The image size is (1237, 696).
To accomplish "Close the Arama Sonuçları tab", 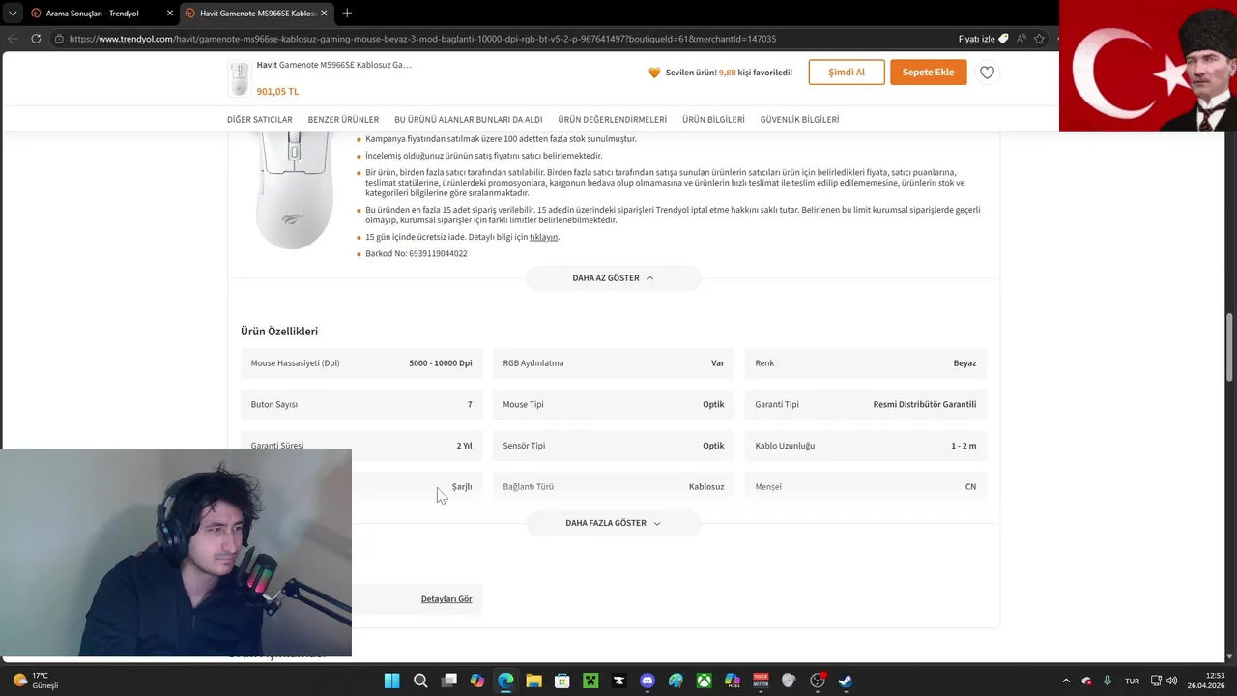I will click(x=170, y=14).
